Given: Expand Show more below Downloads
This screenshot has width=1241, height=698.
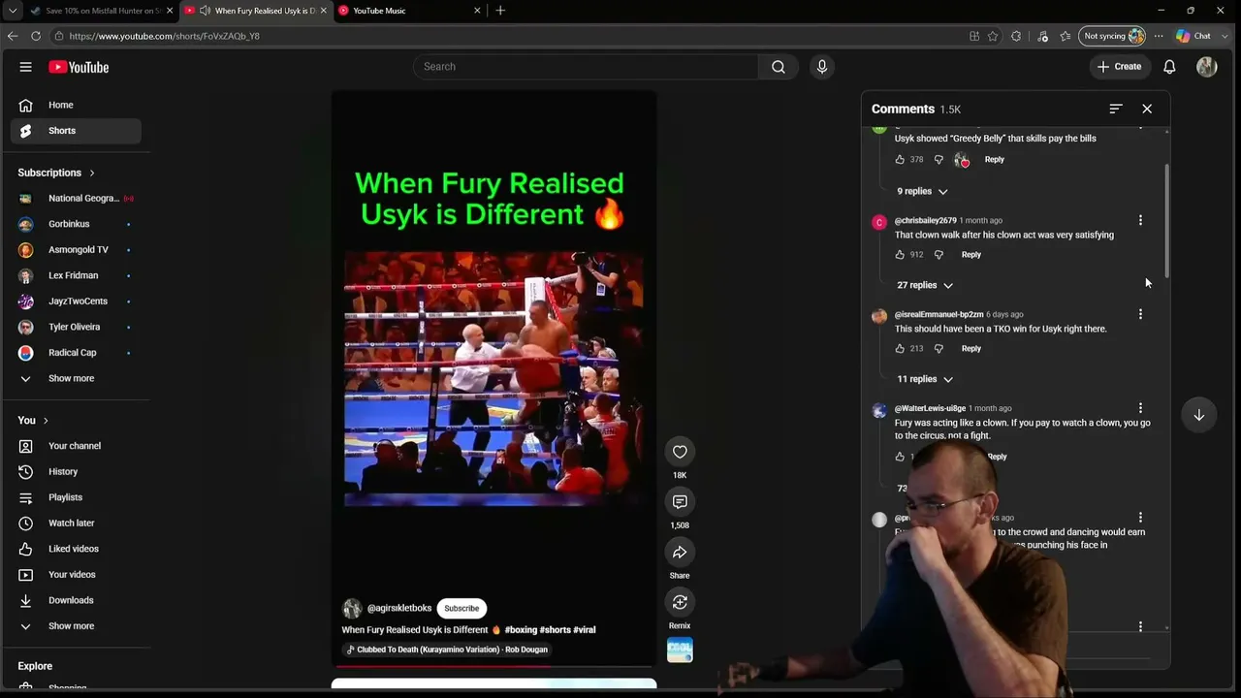Looking at the screenshot, I should coord(71,626).
